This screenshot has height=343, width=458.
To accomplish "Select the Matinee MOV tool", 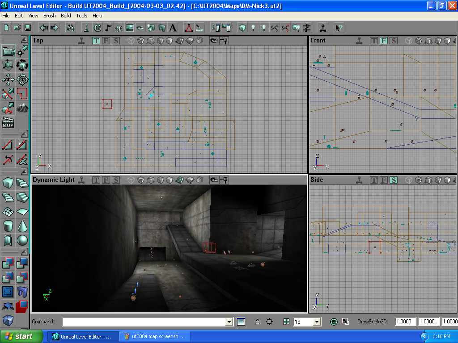I will click(8, 122).
